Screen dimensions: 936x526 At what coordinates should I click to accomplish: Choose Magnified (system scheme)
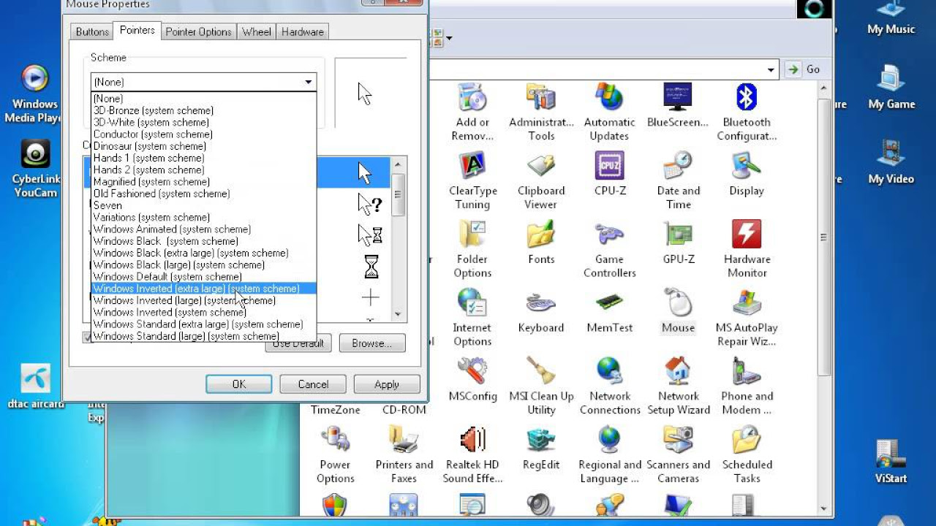[x=204, y=182]
